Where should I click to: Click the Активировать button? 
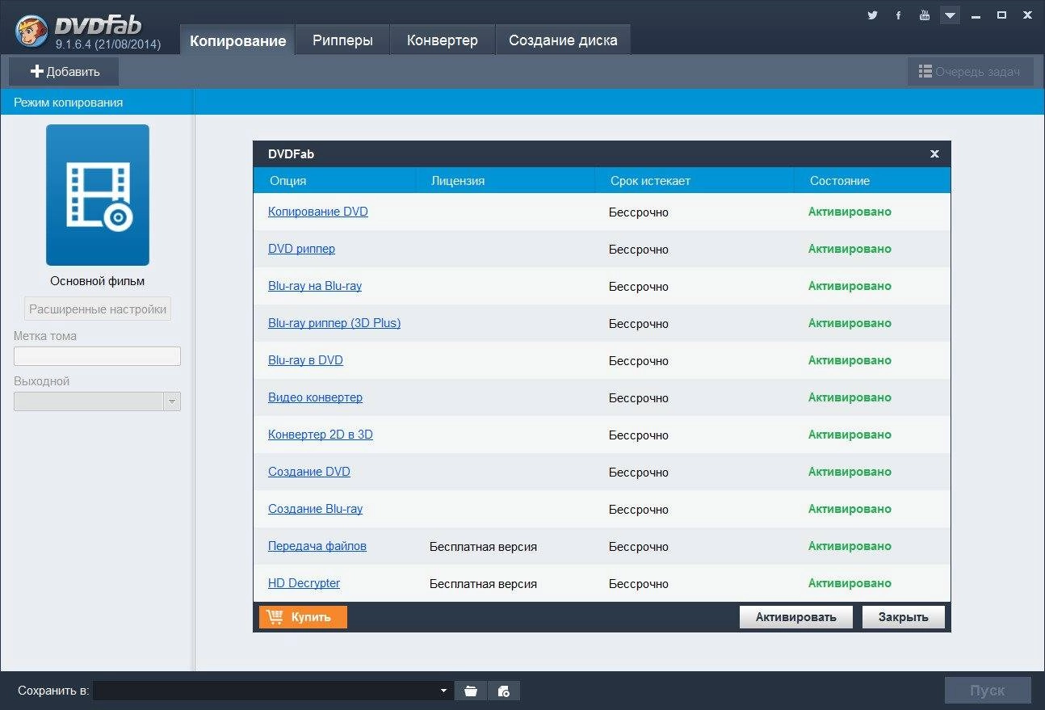point(795,617)
